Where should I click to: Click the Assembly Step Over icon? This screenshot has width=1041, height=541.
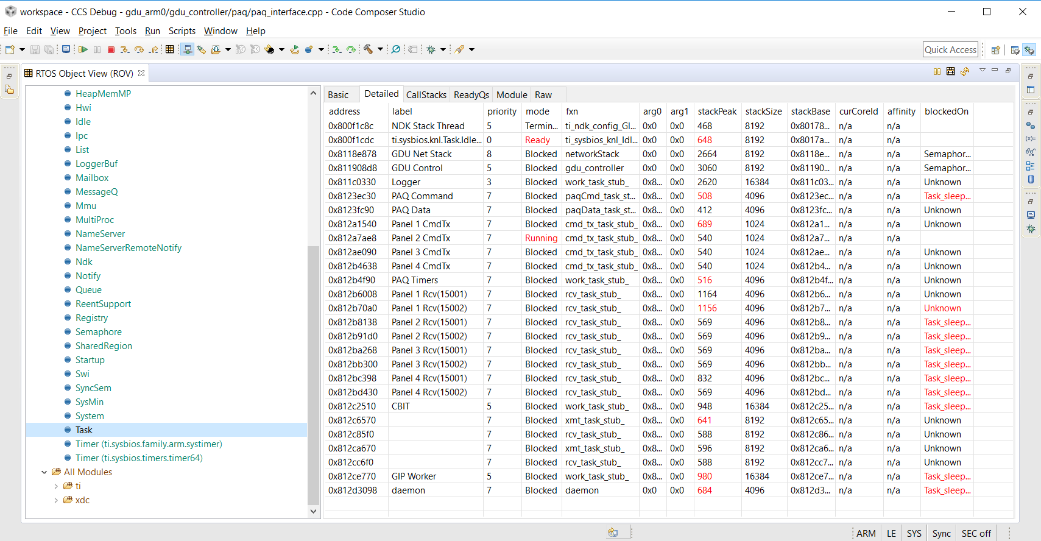click(351, 49)
